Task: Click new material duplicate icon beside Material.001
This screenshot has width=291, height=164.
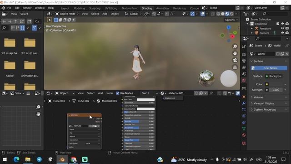Action: click(x=201, y=93)
